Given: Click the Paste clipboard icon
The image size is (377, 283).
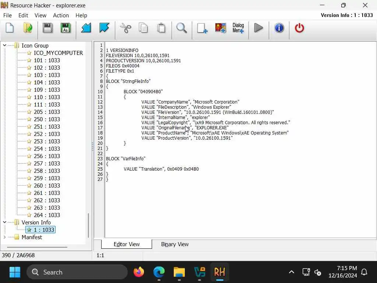Looking at the screenshot, I should click(161, 28).
